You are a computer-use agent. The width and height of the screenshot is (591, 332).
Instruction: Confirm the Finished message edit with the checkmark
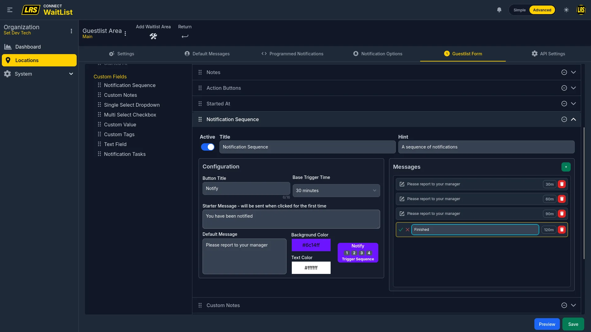[x=400, y=230]
